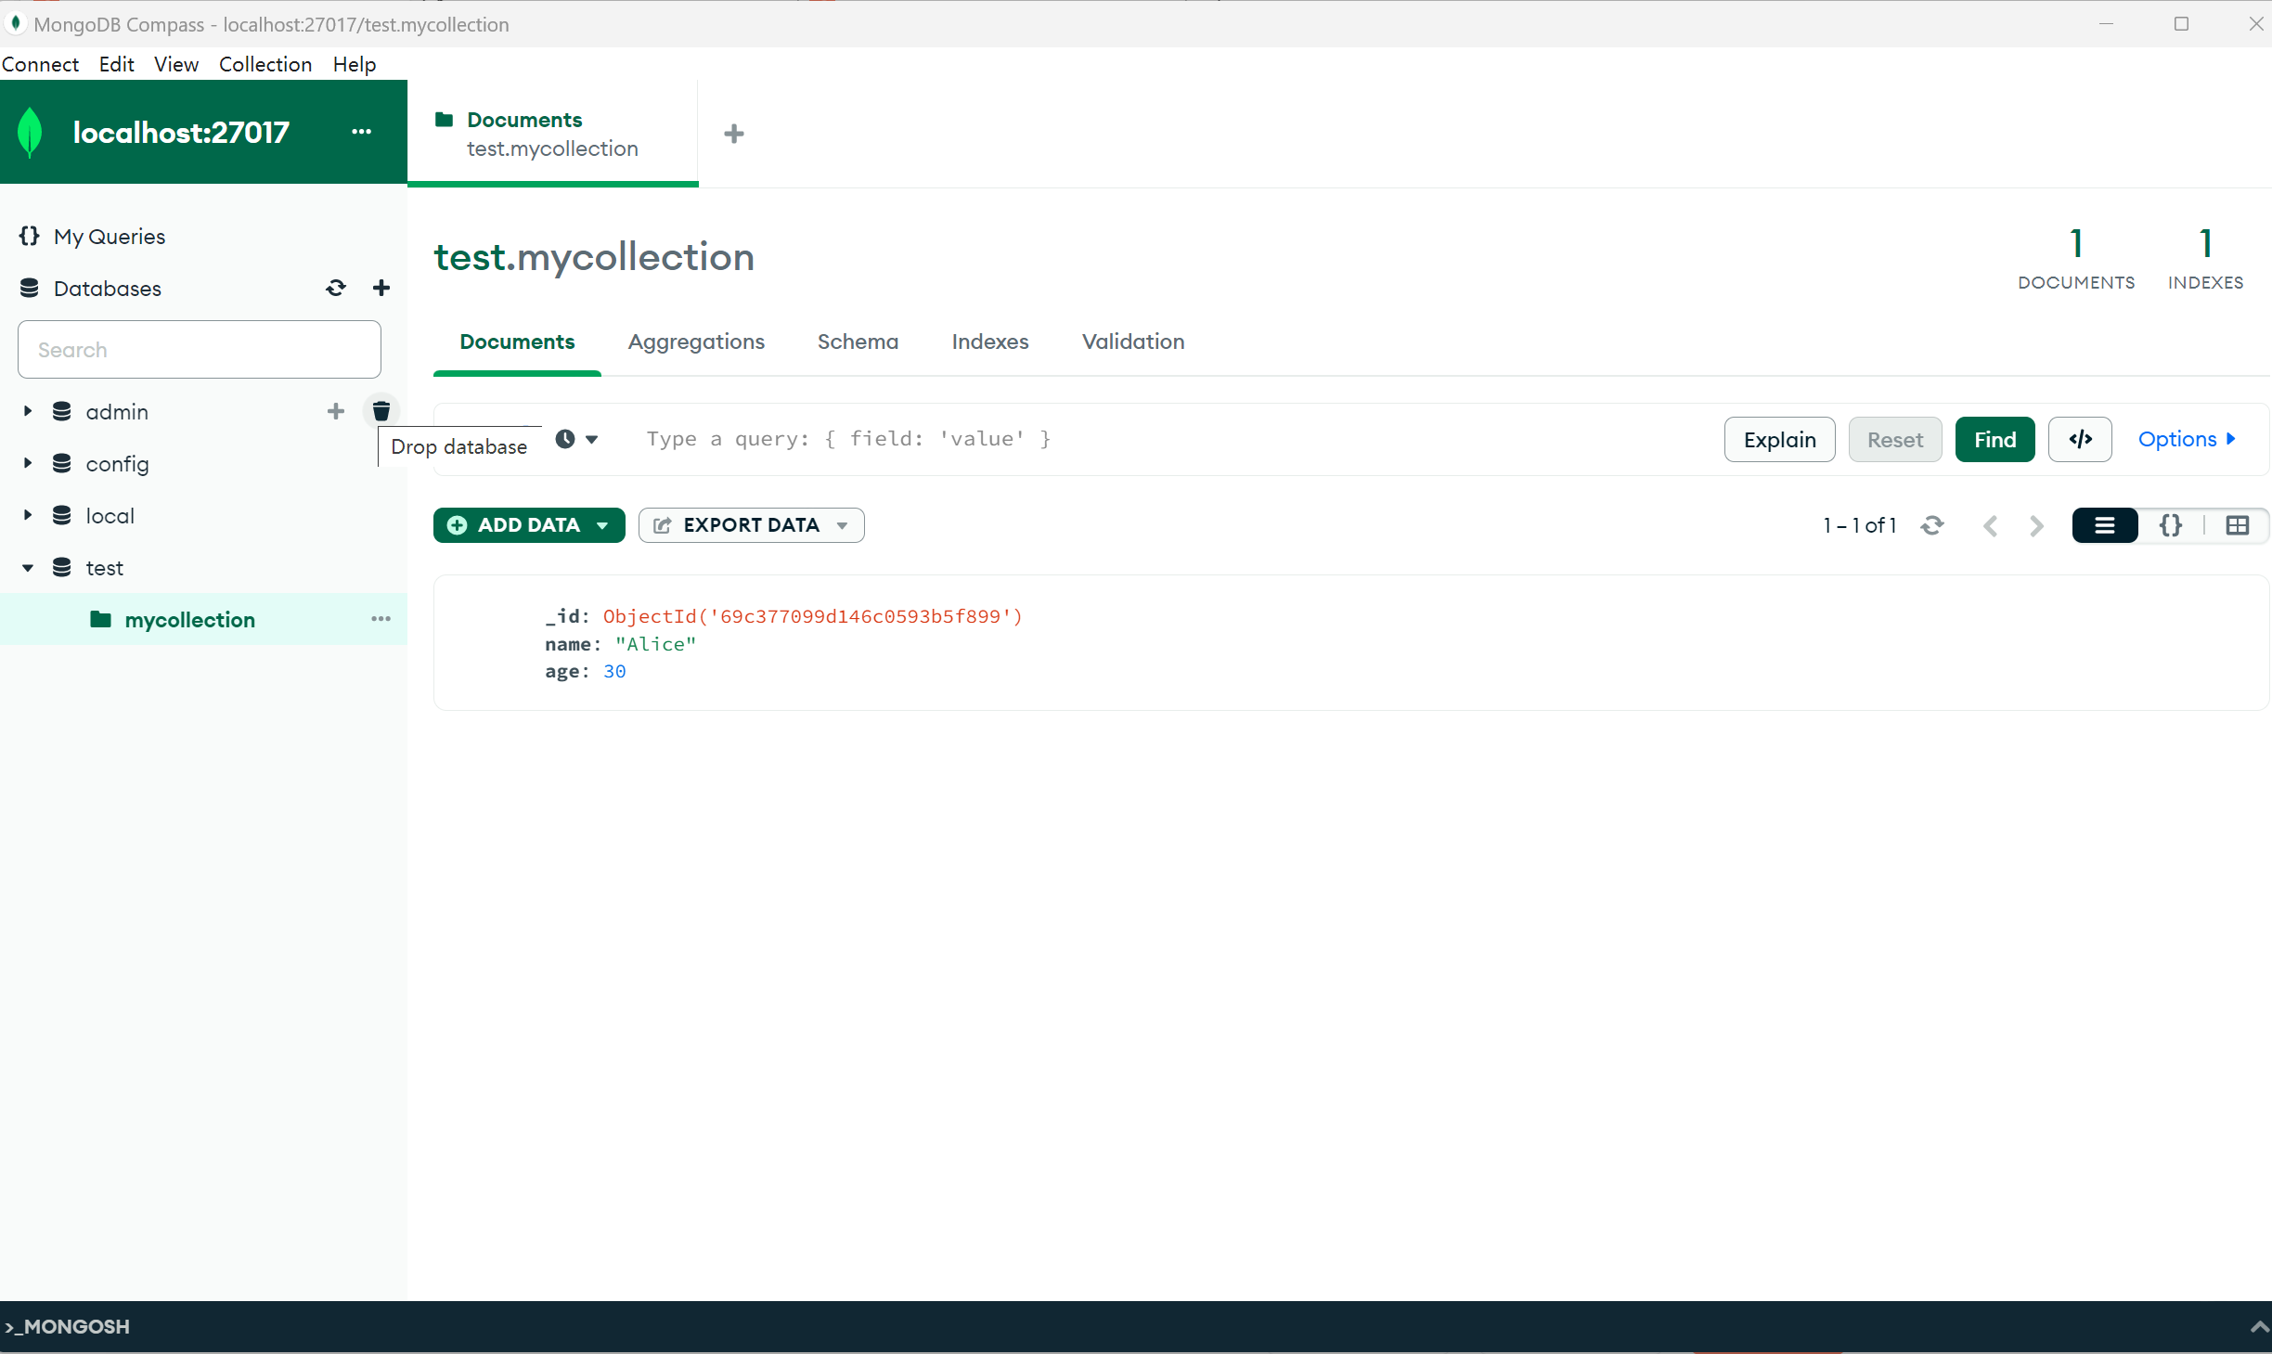Switch to JSON view of documents

click(x=2171, y=526)
